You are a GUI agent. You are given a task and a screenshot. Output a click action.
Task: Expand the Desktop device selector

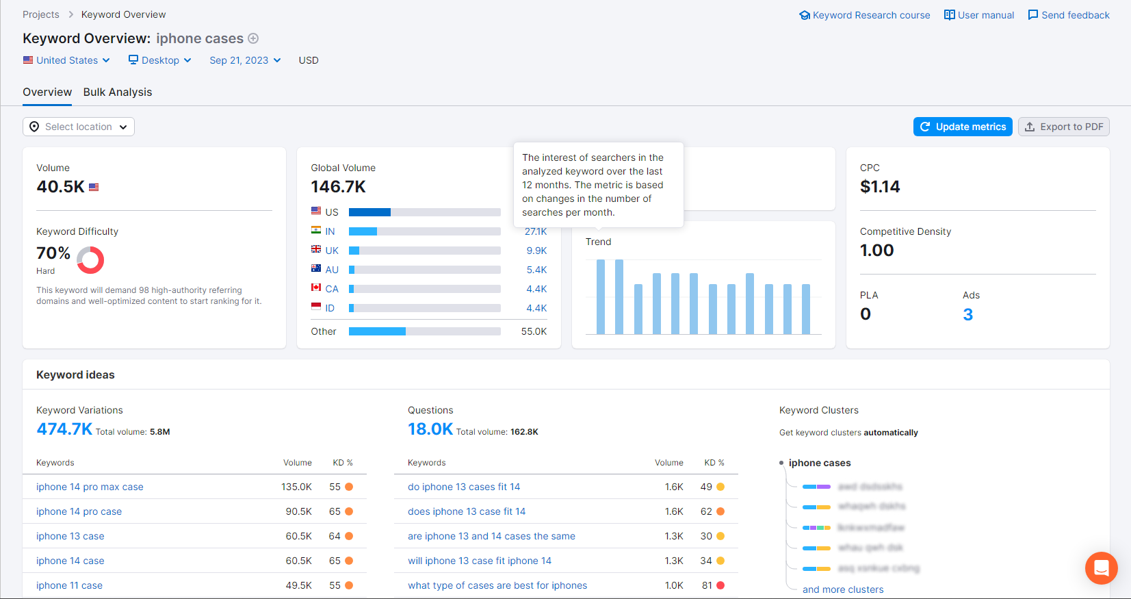click(160, 60)
